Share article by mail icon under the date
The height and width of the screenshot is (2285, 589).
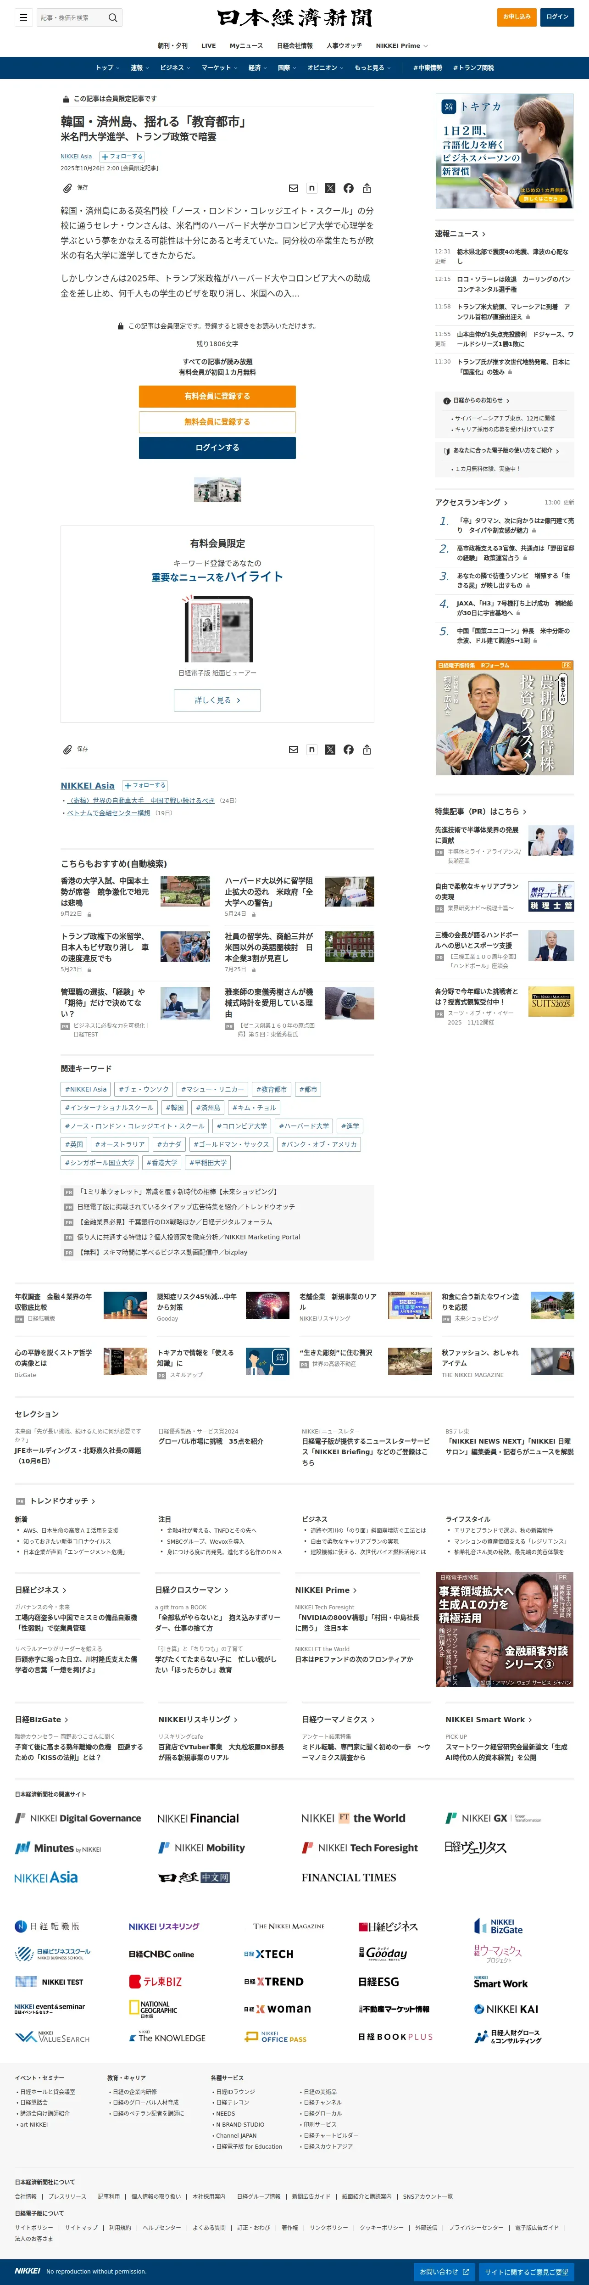tap(294, 188)
